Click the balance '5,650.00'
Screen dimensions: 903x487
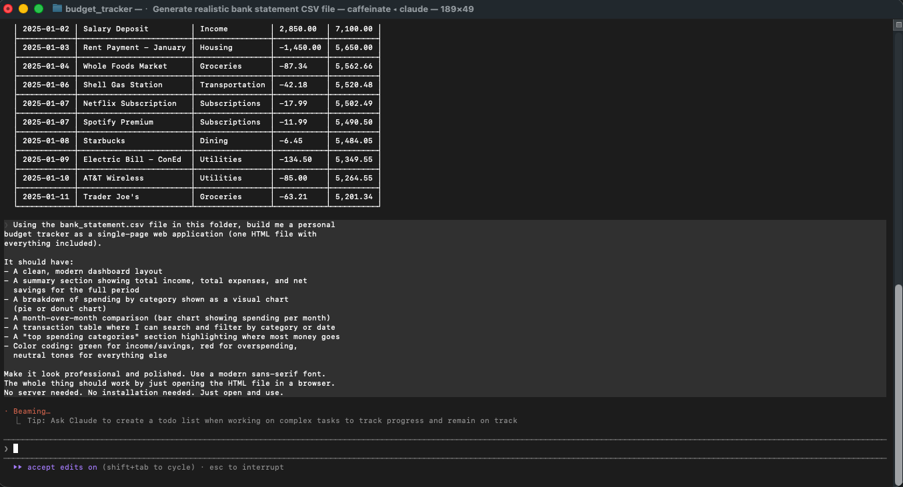click(x=354, y=47)
